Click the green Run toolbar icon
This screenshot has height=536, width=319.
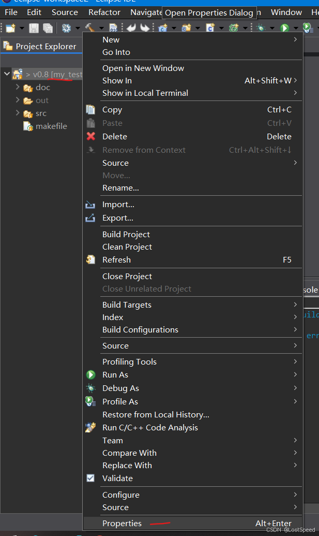(284, 28)
